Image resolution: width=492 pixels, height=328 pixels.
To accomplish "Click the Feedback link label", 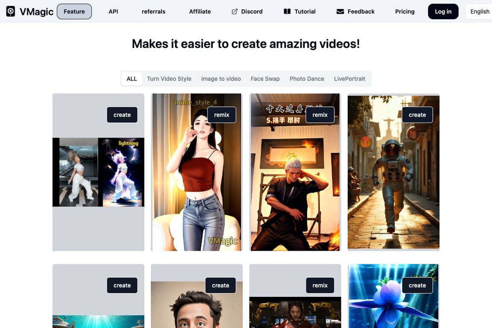I will (x=361, y=12).
